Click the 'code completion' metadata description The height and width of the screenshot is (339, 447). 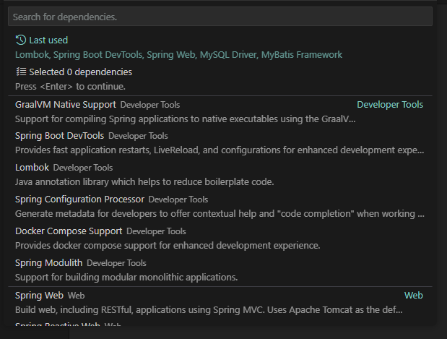click(x=220, y=214)
